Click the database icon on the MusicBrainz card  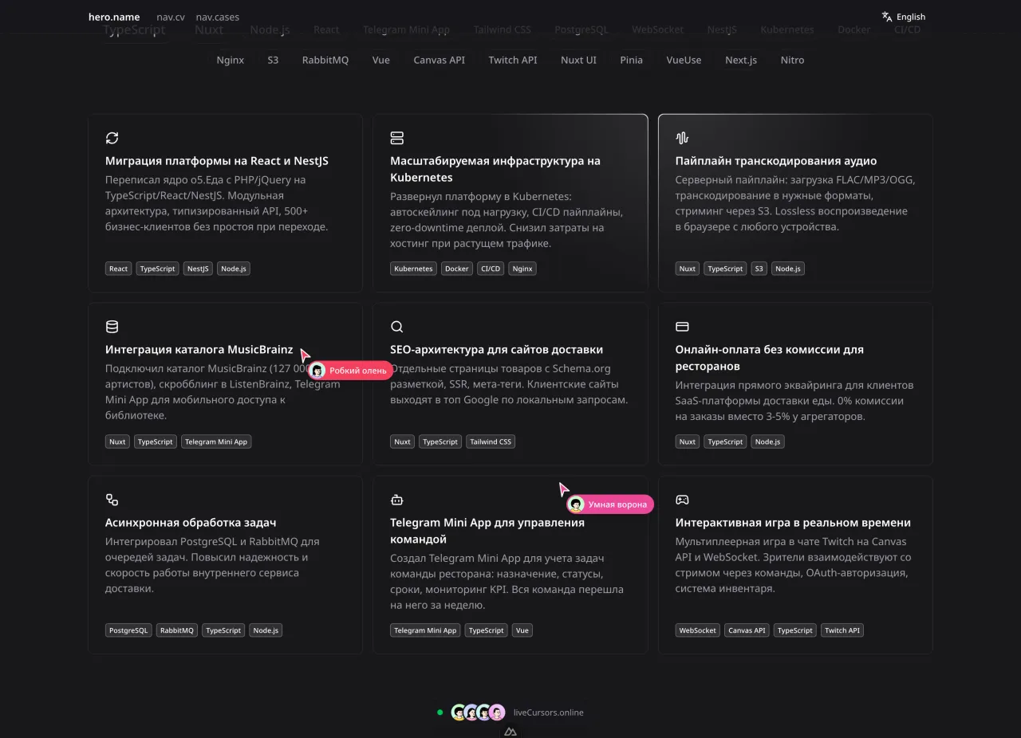(112, 327)
